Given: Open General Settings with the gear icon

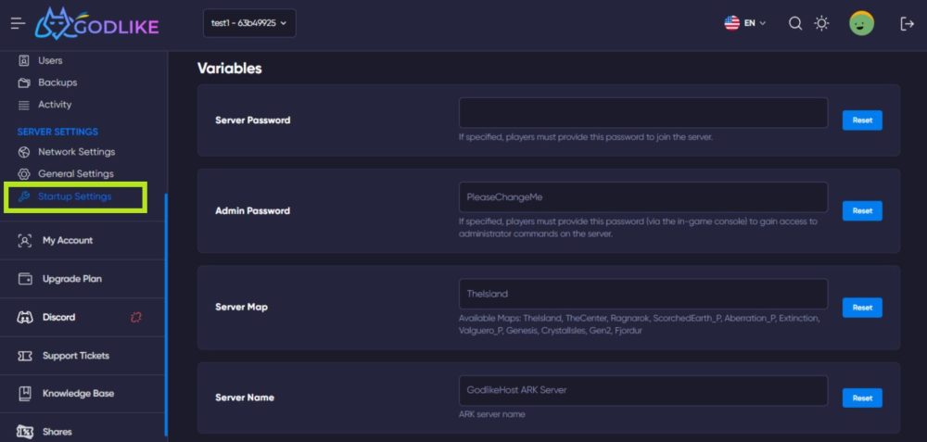Looking at the screenshot, I should [66, 173].
